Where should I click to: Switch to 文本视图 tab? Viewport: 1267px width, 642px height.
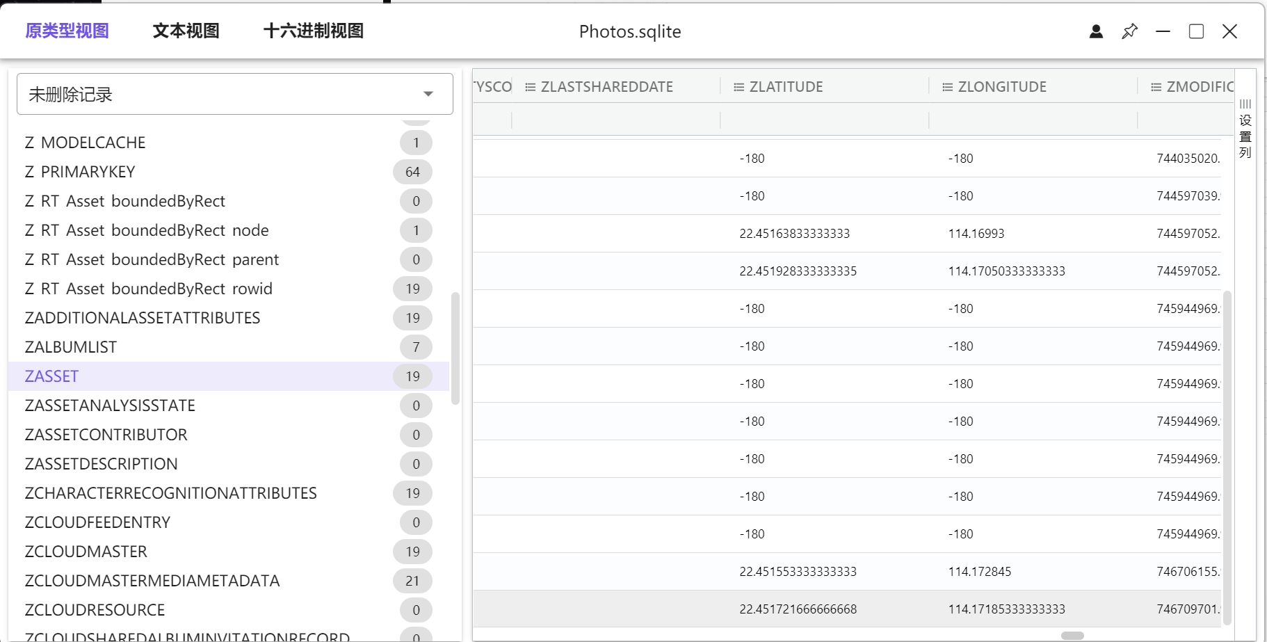[185, 31]
